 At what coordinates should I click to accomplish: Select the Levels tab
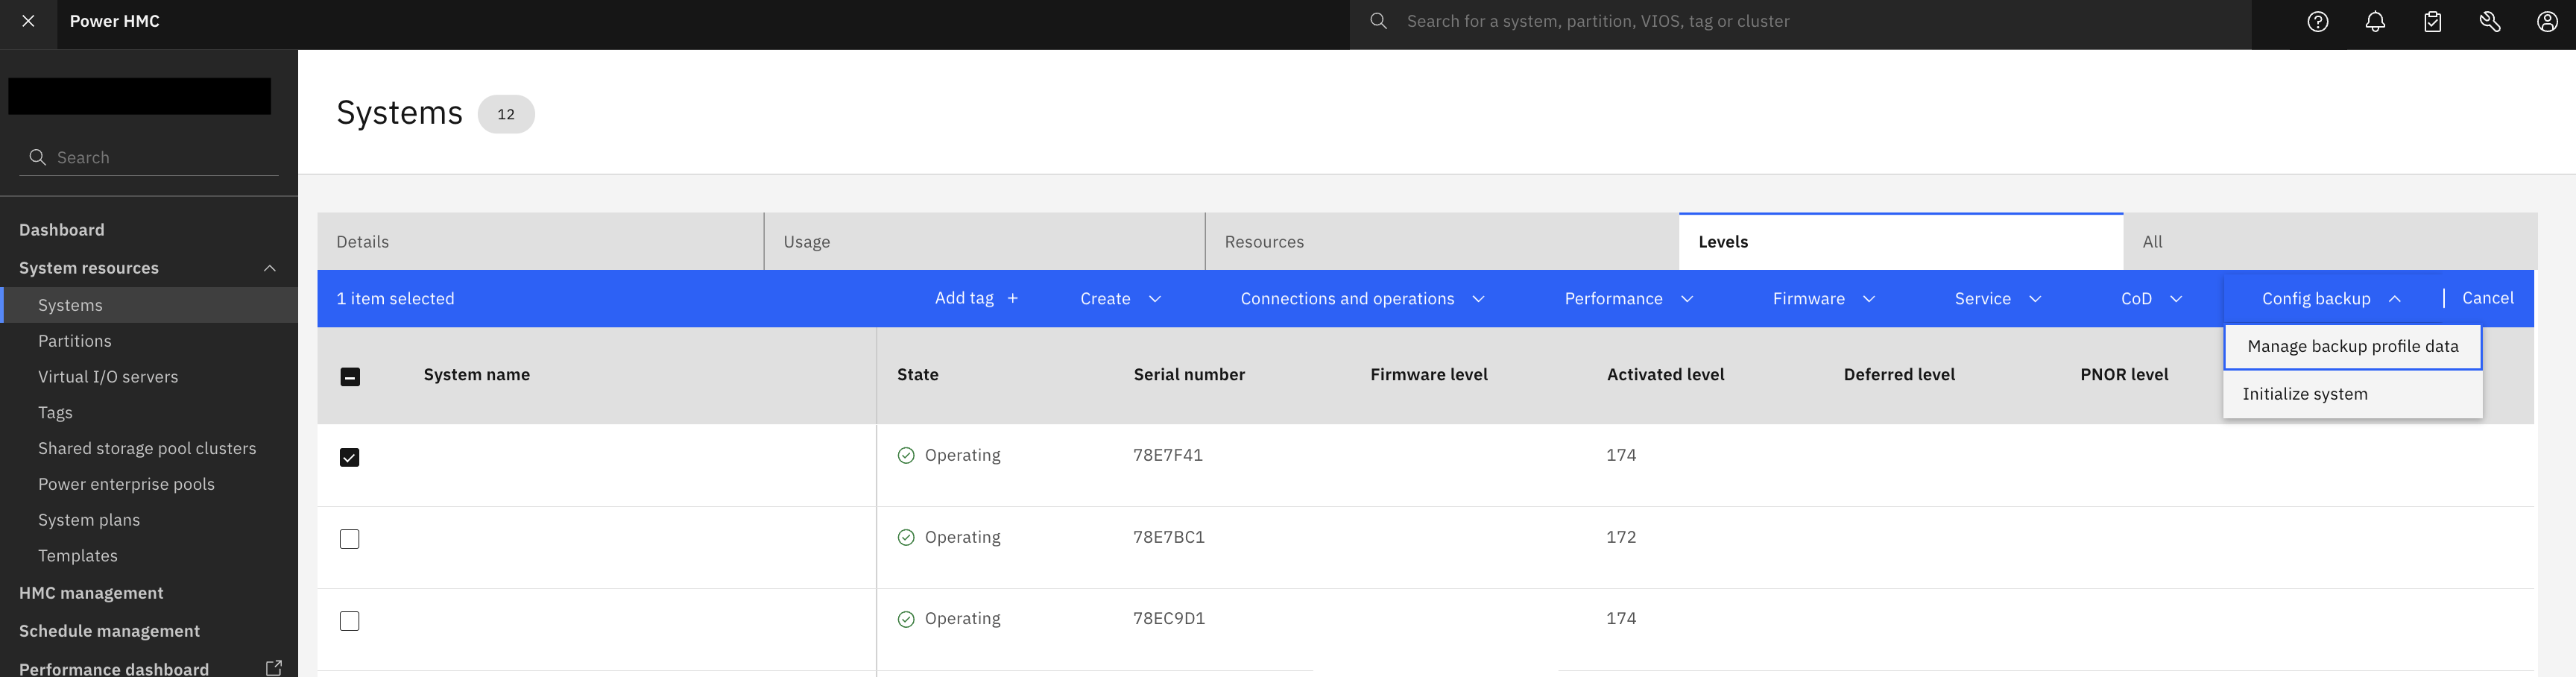pos(1901,242)
